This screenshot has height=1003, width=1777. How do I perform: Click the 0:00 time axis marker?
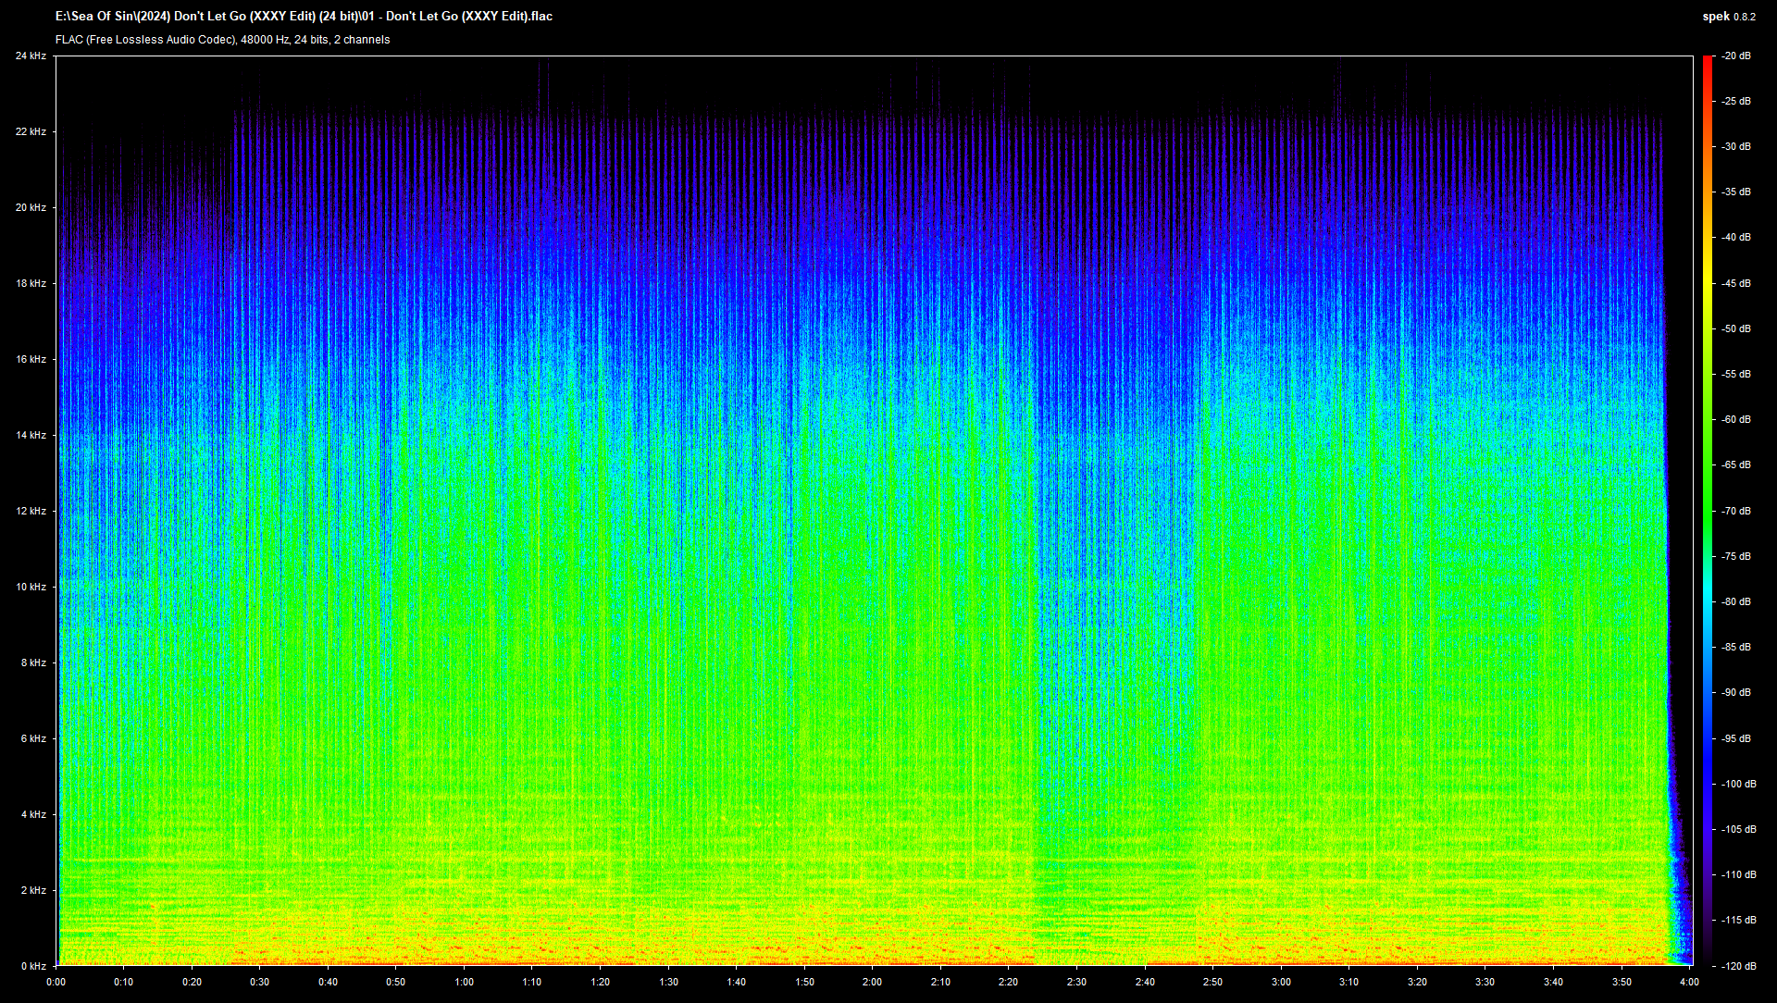point(56,982)
